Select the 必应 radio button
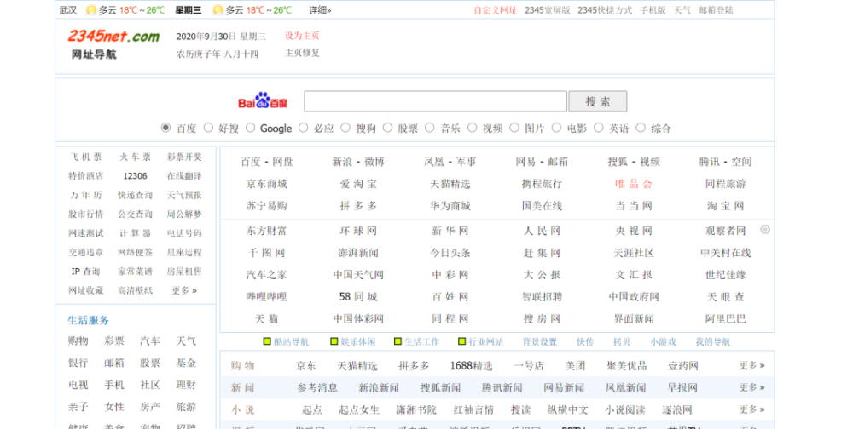853x429 pixels. (x=303, y=128)
